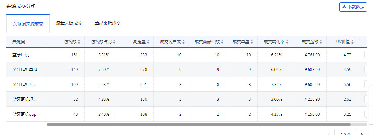The image size is (373, 135).
Task: Sort by 成交转化率 column arrows
Action: tap(287, 42)
